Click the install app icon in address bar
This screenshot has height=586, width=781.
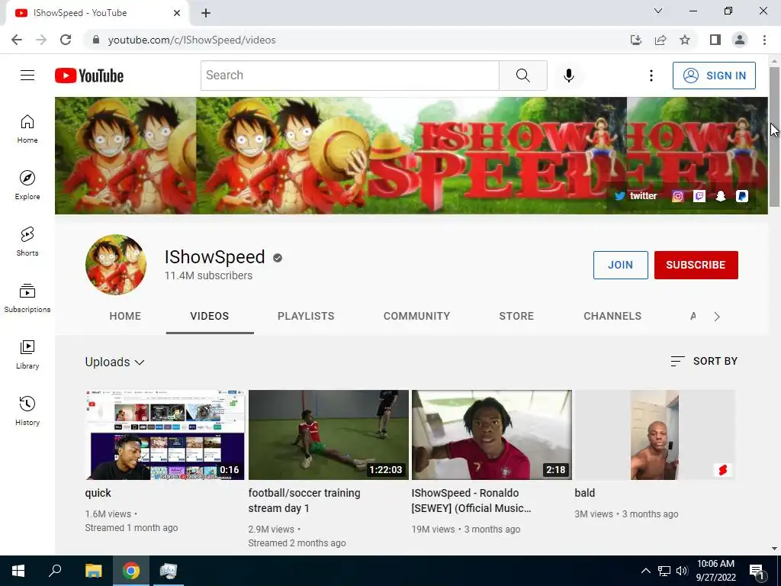point(636,40)
